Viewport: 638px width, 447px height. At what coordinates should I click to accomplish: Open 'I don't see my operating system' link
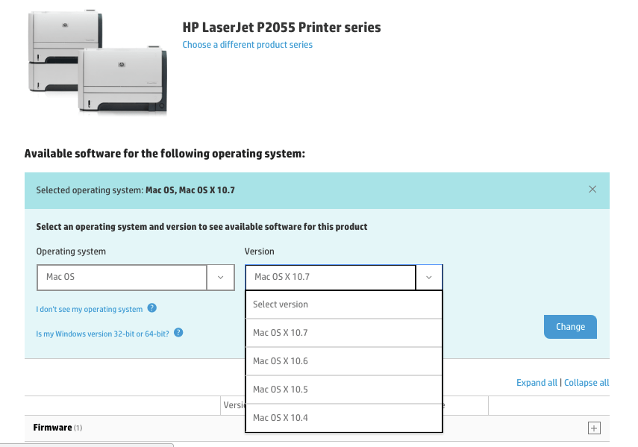click(x=90, y=309)
